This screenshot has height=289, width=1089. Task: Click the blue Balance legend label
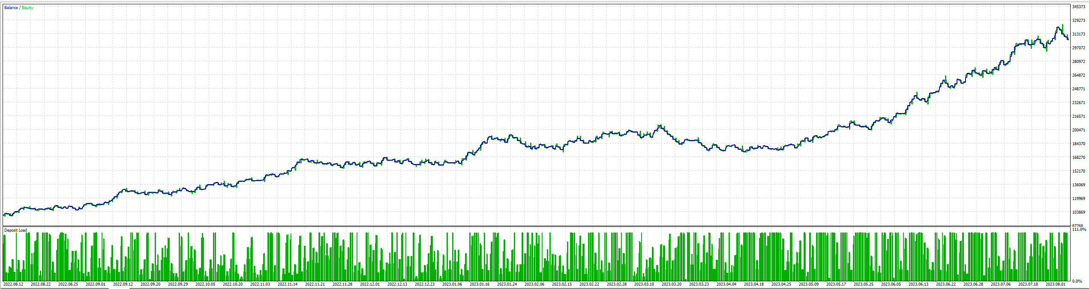pyautogui.click(x=11, y=8)
